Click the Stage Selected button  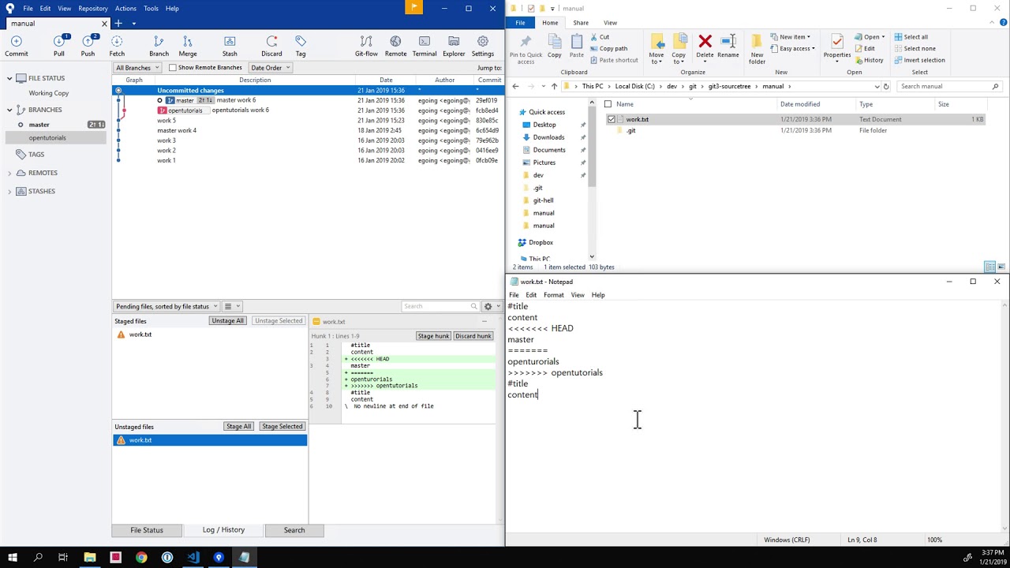click(x=282, y=427)
